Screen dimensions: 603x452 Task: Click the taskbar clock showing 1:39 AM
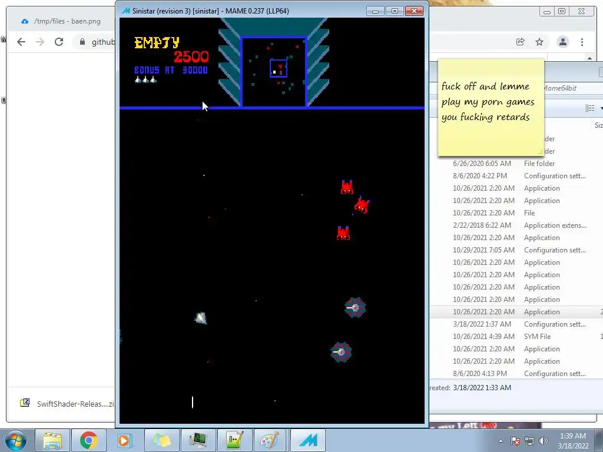pyautogui.click(x=573, y=441)
